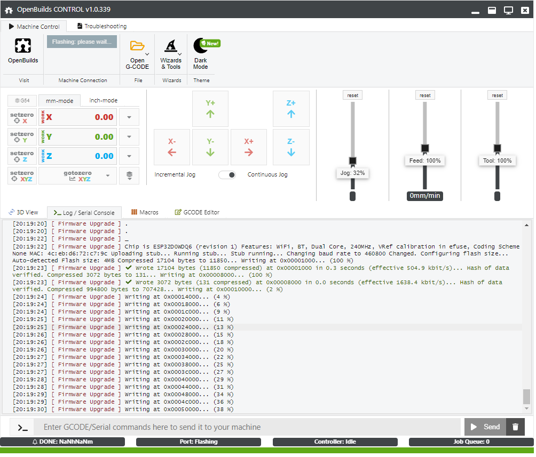Viewport: 536px width, 457px height.
Task: Clear the console with trash icon
Action: [515, 427]
